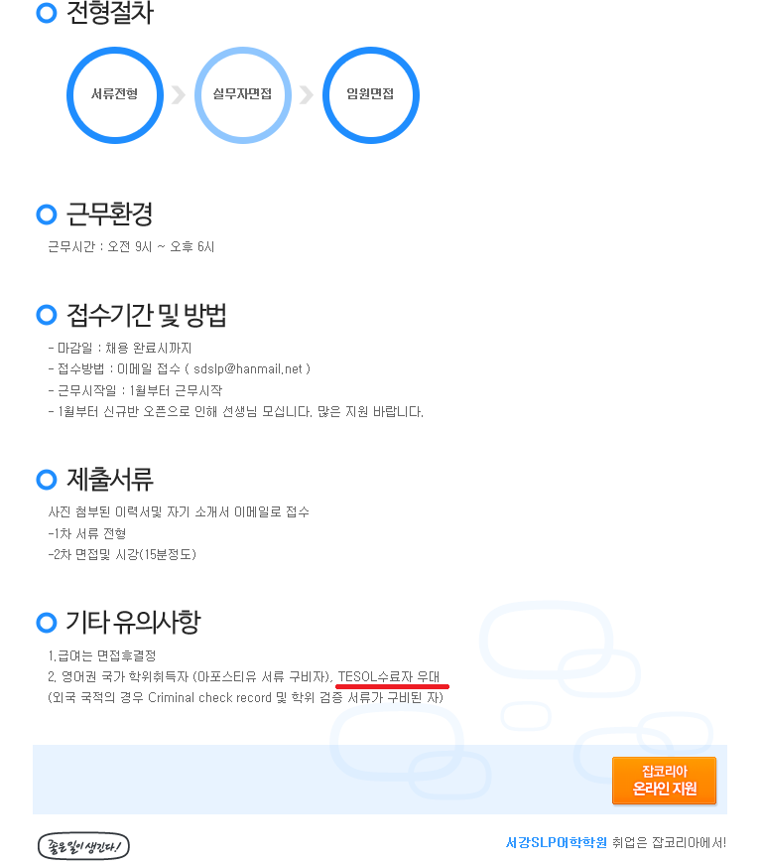
Task: Click the 실무자면접 circle step
Action: pyautogui.click(x=243, y=95)
